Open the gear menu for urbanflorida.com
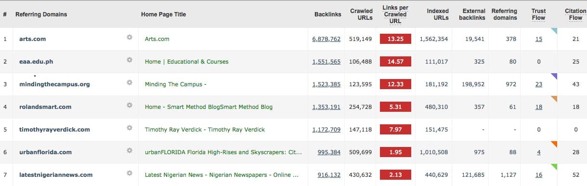 point(130,151)
